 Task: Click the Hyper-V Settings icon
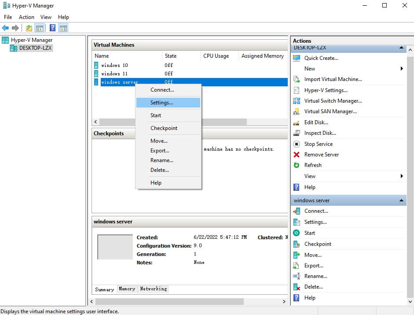coord(297,90)
